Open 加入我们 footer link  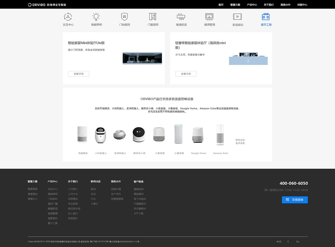tap(73, 214)
